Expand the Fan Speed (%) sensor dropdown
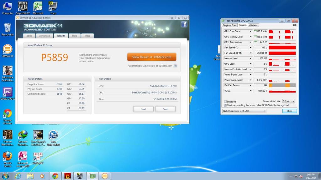This screenshot has width=321, height=180. pos(250,47)
